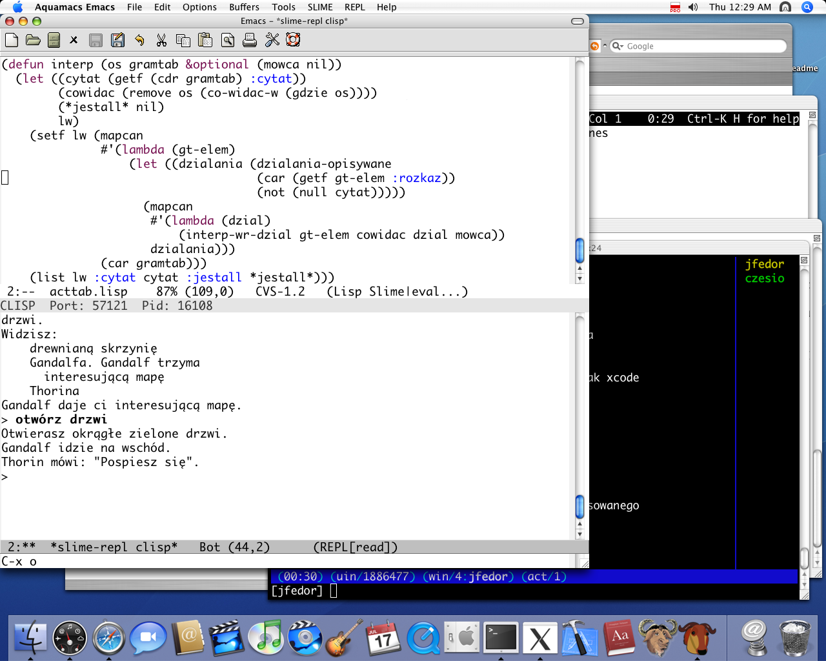Open the Buffers menu
The width and height of the screenshot is (826, 661).
pyautogui.click(x=244, y=7)
